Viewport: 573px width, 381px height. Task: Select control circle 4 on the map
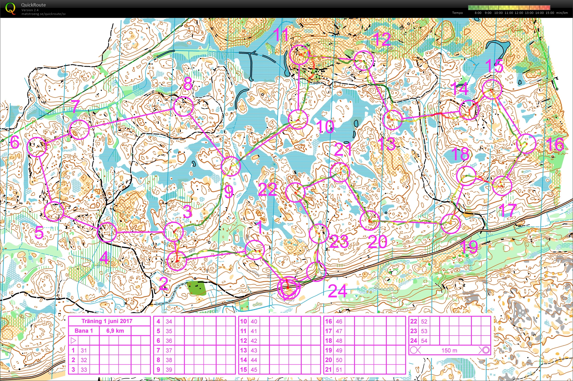coord(107,232)
